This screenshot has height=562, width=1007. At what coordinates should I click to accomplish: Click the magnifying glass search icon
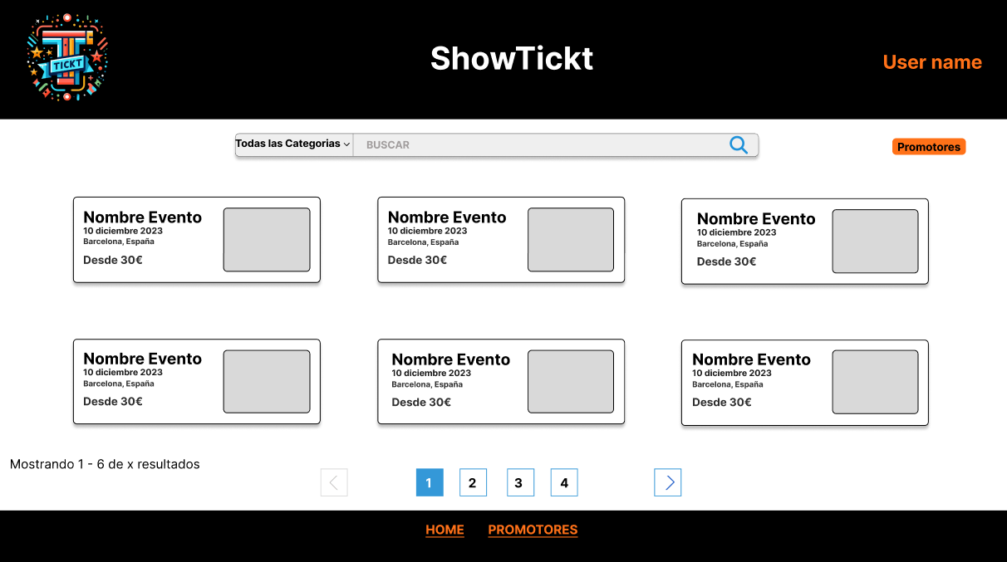[738, 145]
